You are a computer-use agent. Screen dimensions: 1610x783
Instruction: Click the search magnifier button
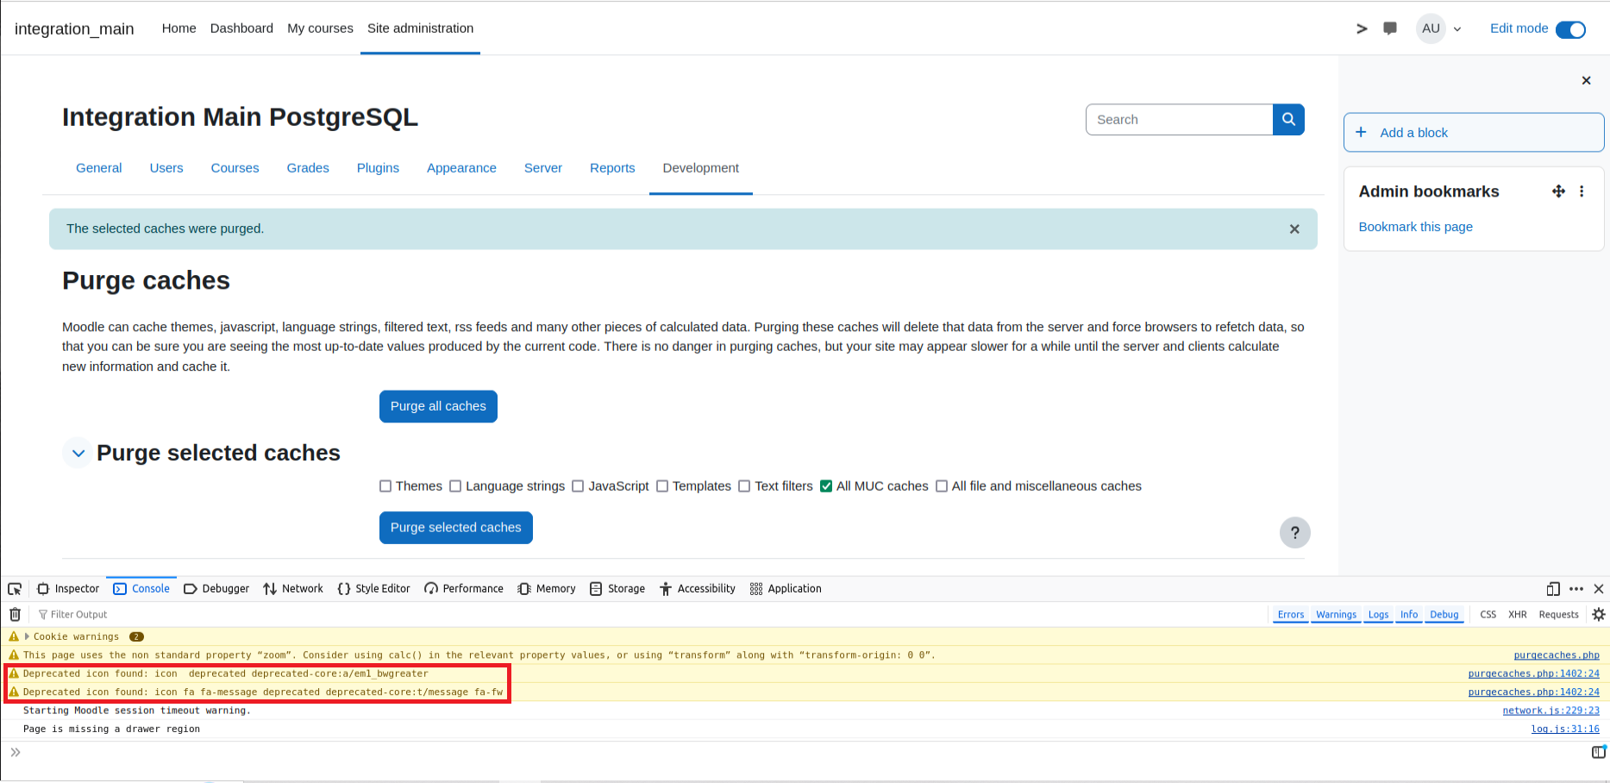(x=1288, y=120)
